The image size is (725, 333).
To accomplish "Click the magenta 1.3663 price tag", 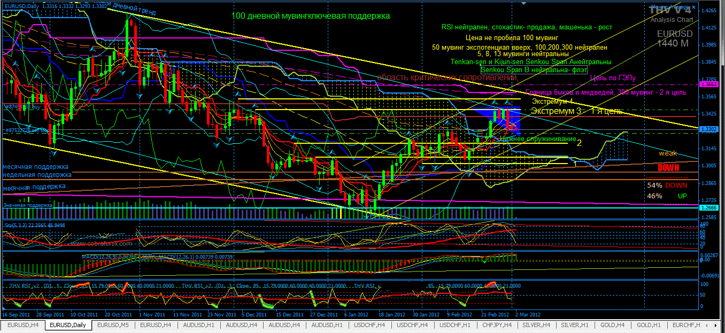I will (708, 84).
